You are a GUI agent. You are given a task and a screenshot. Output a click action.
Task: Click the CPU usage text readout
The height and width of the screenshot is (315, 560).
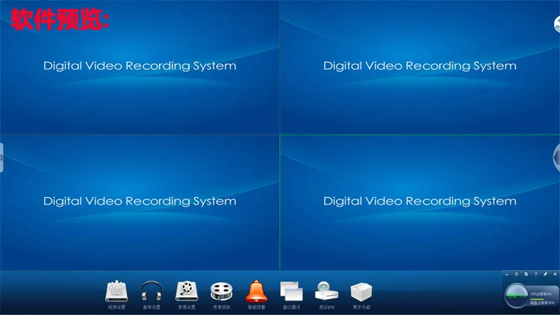541,294
